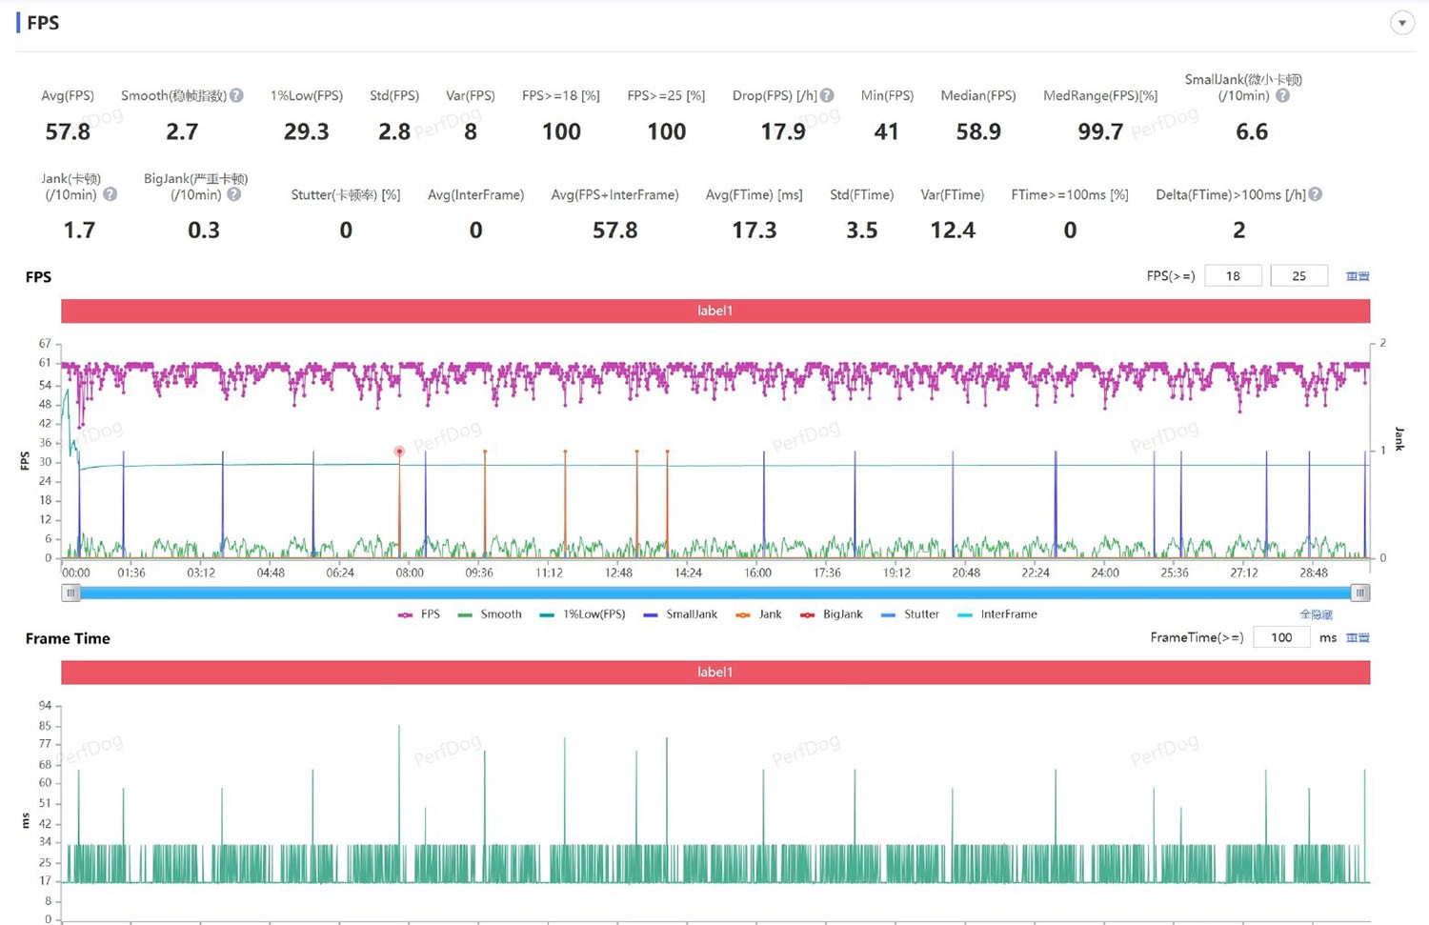Screen dimensions: 1429x925
Task: Click the FPS threshold field showing 25
Action: [1298, 276]
